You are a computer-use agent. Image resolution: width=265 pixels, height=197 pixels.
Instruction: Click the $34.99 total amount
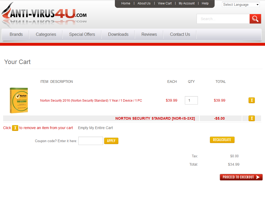pos(234,164)
